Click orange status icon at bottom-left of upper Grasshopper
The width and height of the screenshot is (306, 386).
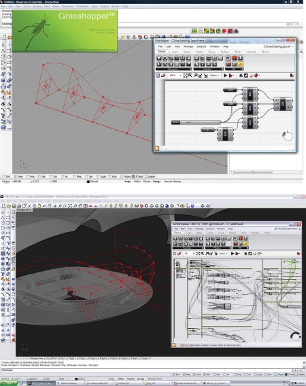coord(157,148)
